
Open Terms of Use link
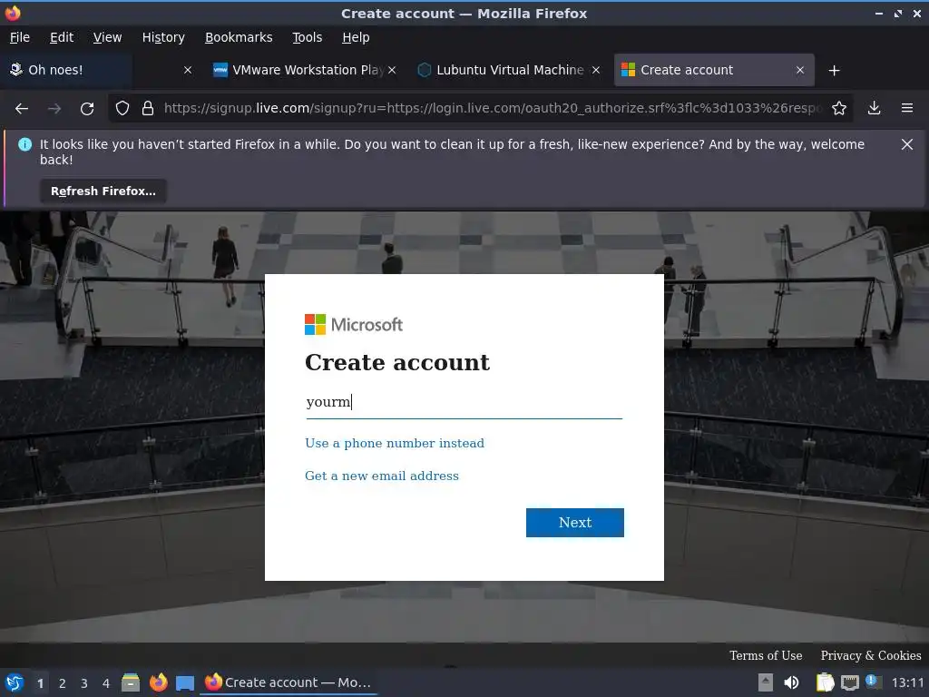pos(766,655)
